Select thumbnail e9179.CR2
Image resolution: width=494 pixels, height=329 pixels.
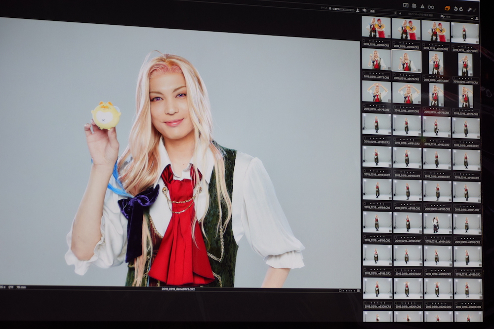coord(466,96)
